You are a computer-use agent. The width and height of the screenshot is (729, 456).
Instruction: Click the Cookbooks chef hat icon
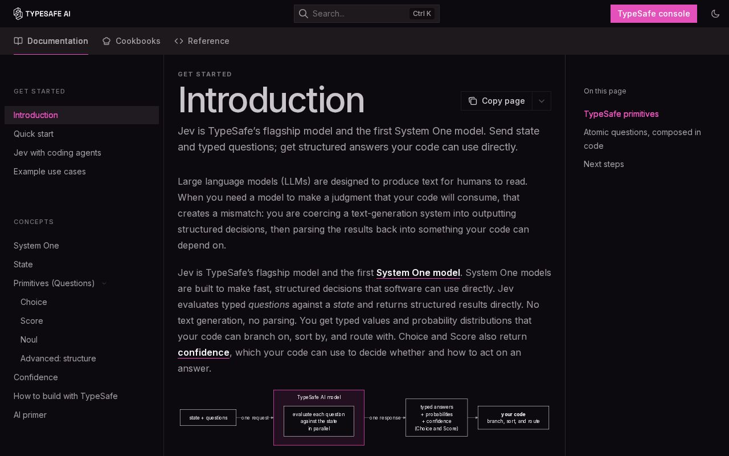click(107, 41)
